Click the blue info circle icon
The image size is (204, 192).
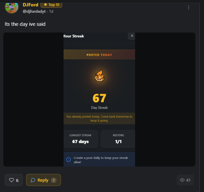[69, 159]
